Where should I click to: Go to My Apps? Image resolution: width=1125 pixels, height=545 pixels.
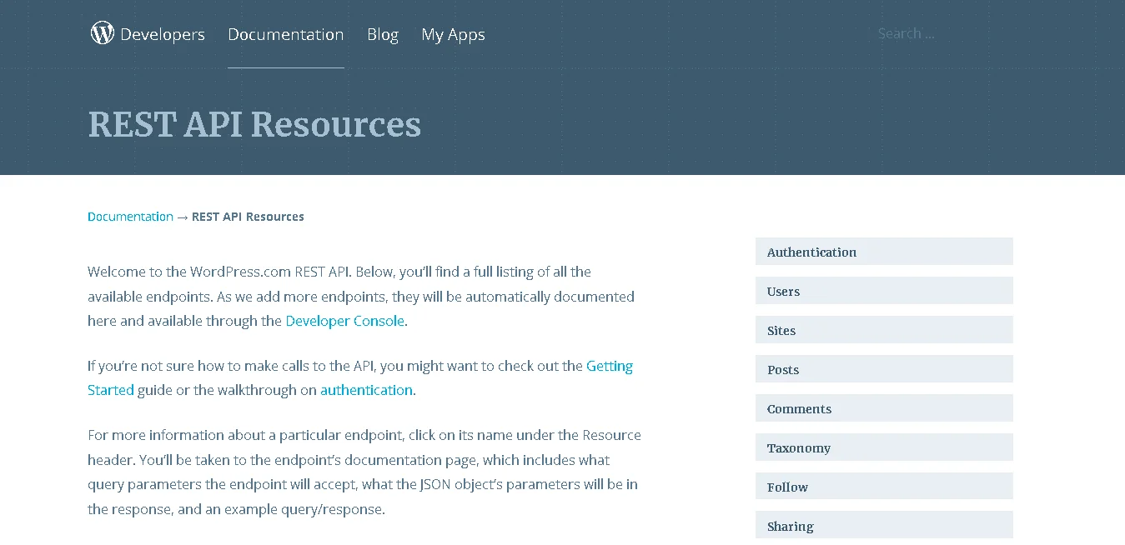pyautogui.click(x=453, y=34)
